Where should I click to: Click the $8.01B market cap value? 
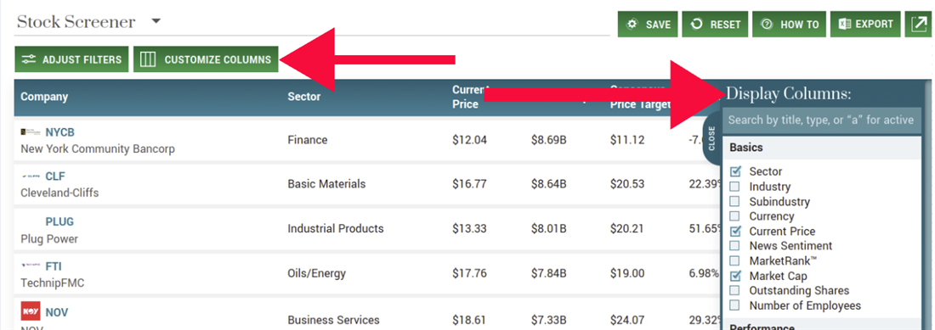[548, 229]
